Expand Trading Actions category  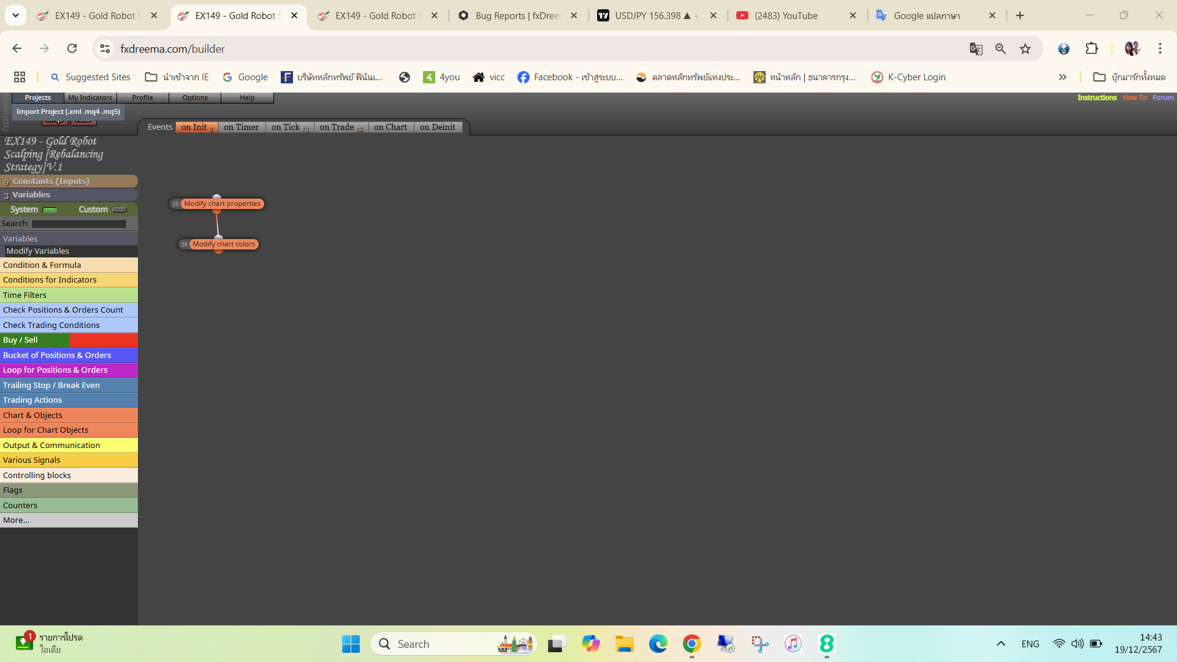click(x=69, y=400)
